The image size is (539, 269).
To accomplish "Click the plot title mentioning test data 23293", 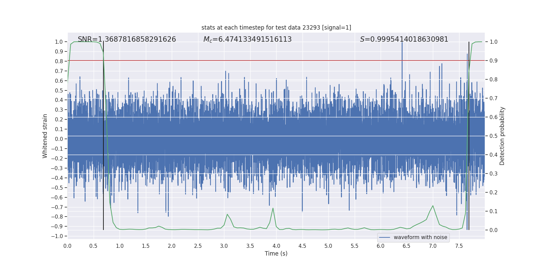I will point(276,28).
